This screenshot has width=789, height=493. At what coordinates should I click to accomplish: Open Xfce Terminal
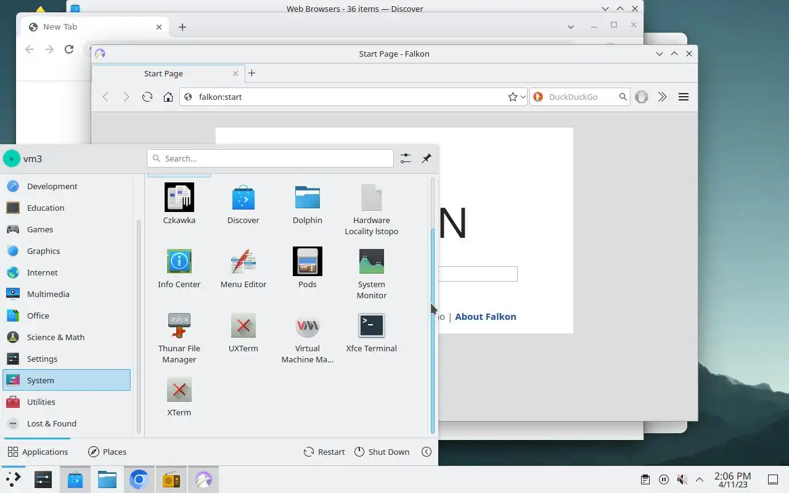tap(371, 332)
